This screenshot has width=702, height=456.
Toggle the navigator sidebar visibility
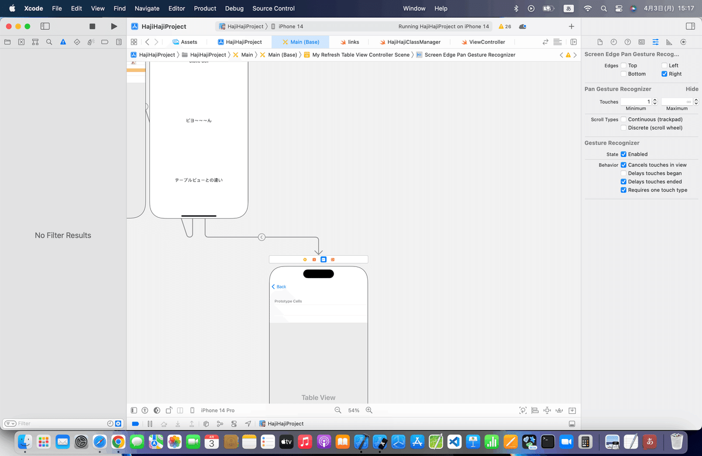click(x=45, y=26)
